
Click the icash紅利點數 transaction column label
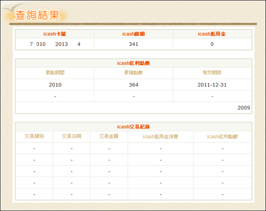[223, 136]
